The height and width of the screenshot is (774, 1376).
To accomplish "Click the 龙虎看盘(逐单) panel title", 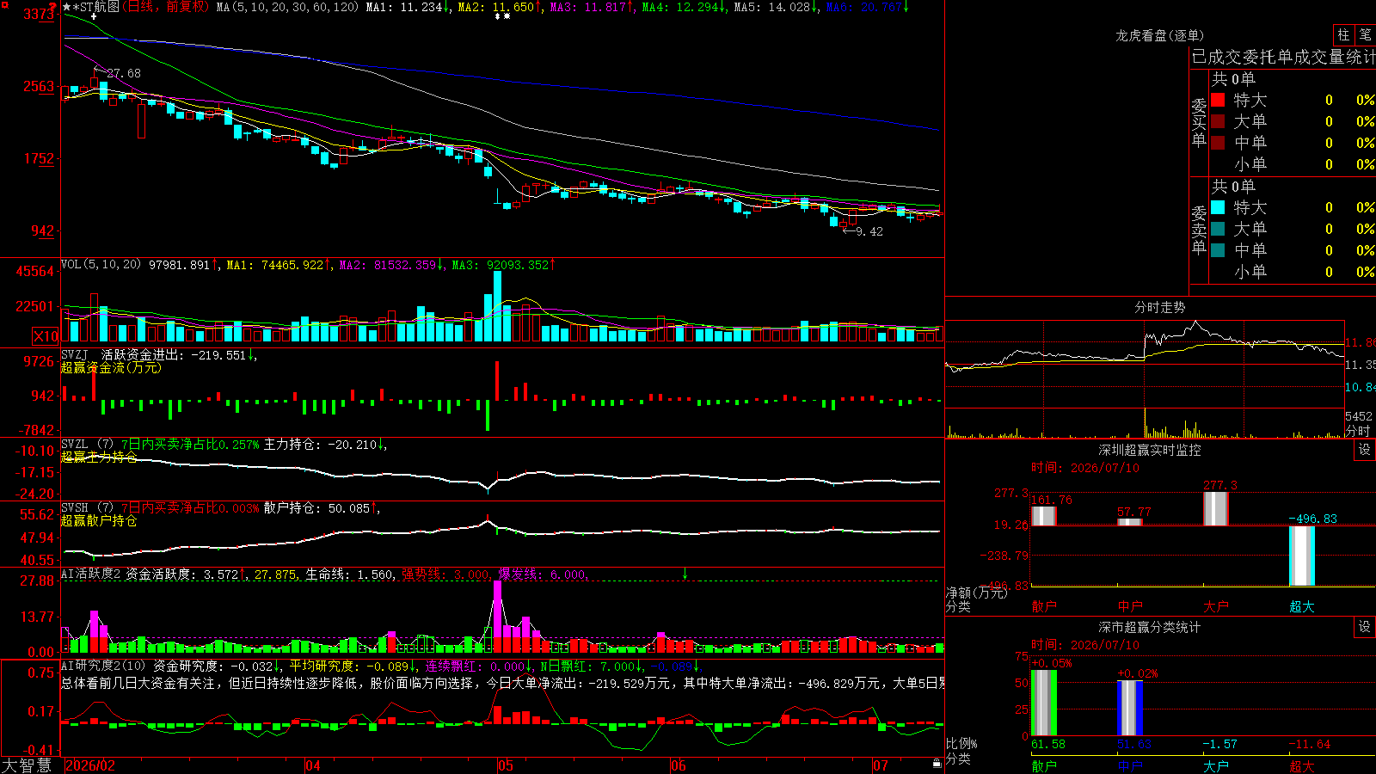I will tap(1159, 35).
